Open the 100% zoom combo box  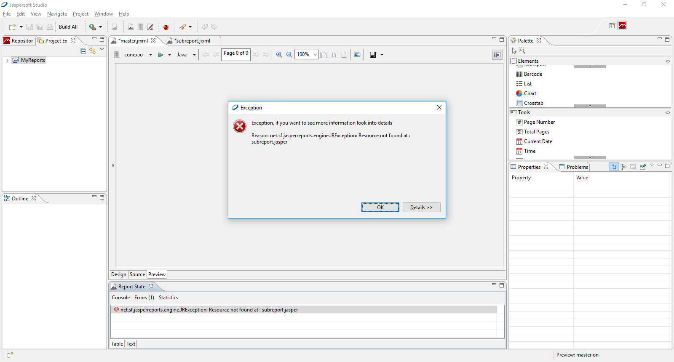306,54
